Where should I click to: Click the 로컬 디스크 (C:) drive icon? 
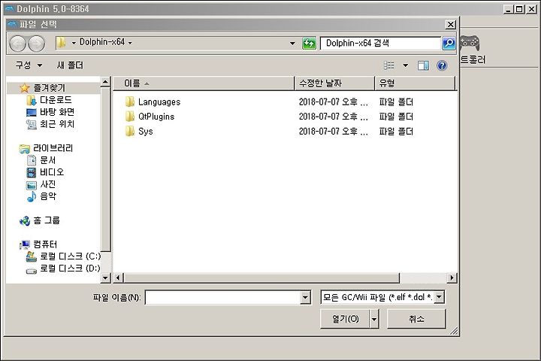tap(31, 256)
